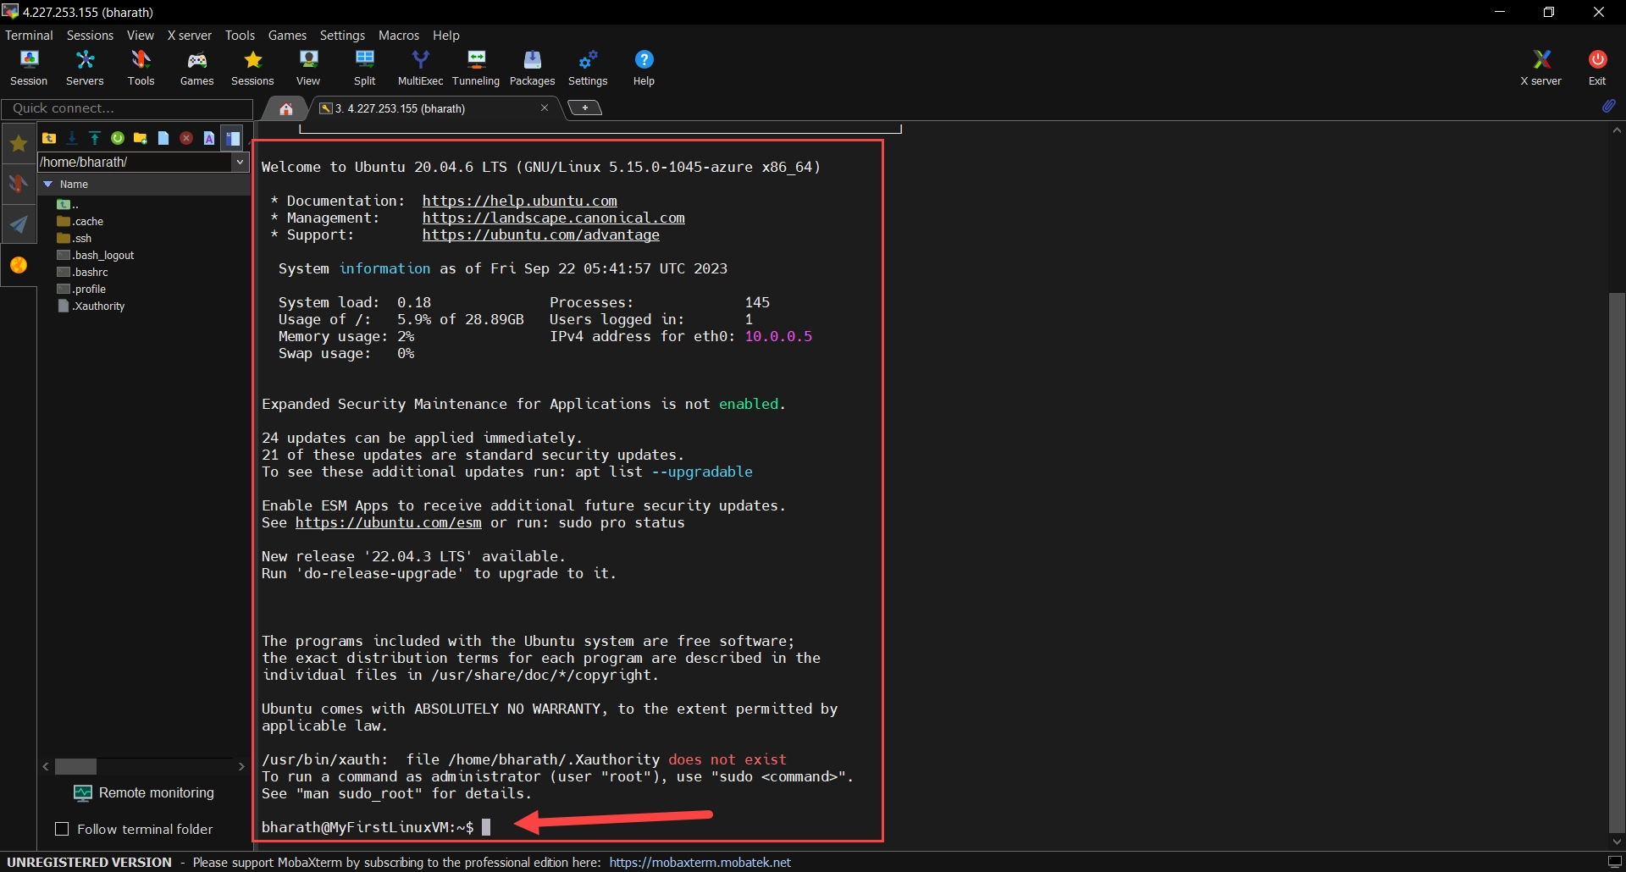Open a new tab with plus button
1626x872 pixels.
pyautogui.click(x=584, y=108)
